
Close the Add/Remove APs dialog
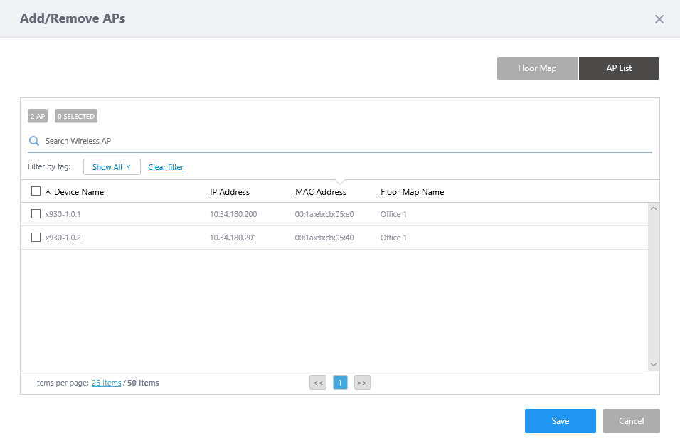click(x=659, y=19)
